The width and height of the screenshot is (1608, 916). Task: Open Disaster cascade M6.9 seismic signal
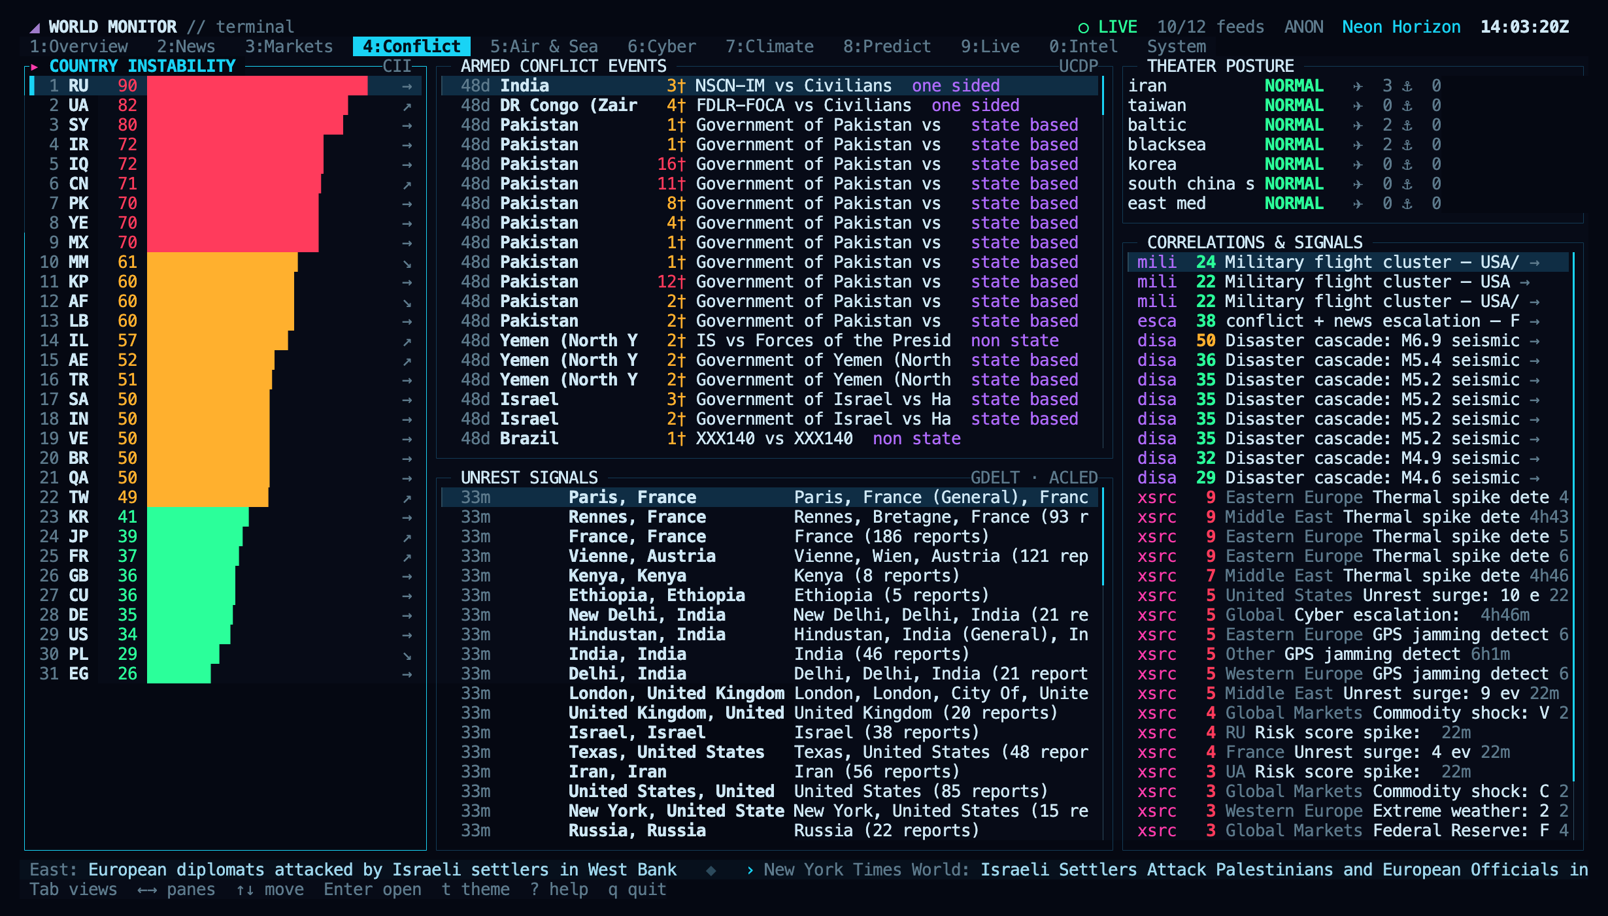tap(1348, 340)
